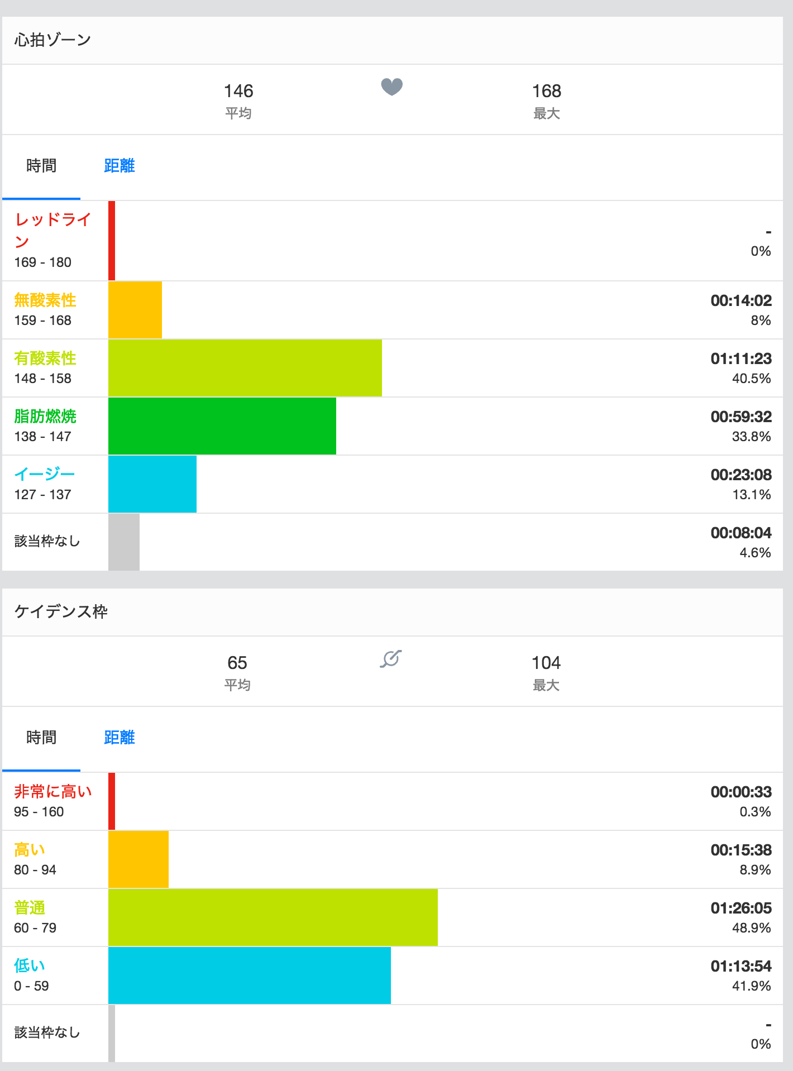
Task: Click the red レッドライン zone bar
Action: 112,241
